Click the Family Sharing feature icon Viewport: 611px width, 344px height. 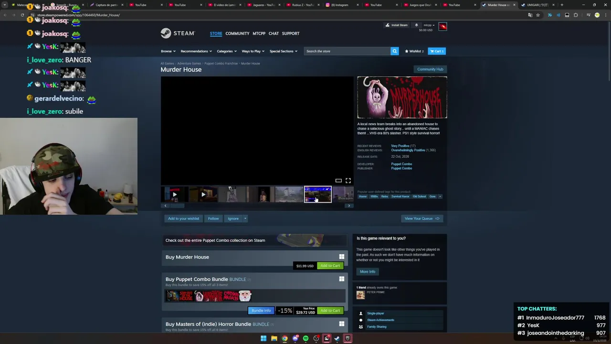coord(361,327)
